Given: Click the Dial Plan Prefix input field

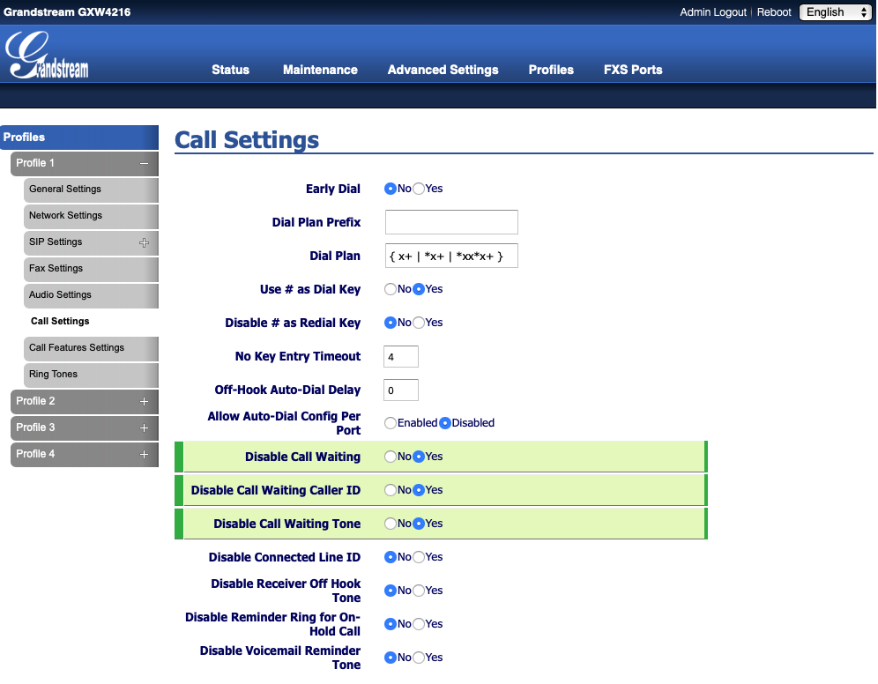Looking at the screenshot, I should click(x=450, y=221).
